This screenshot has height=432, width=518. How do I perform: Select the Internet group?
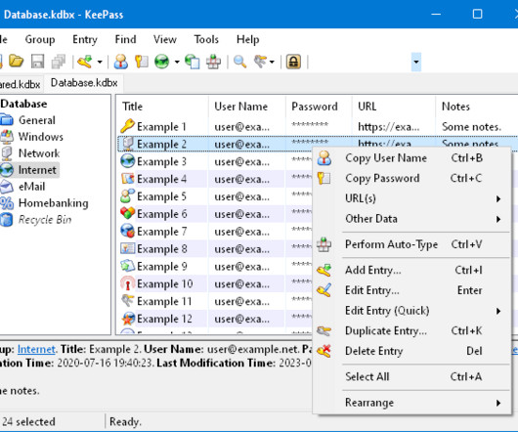[x=37, y=170]
